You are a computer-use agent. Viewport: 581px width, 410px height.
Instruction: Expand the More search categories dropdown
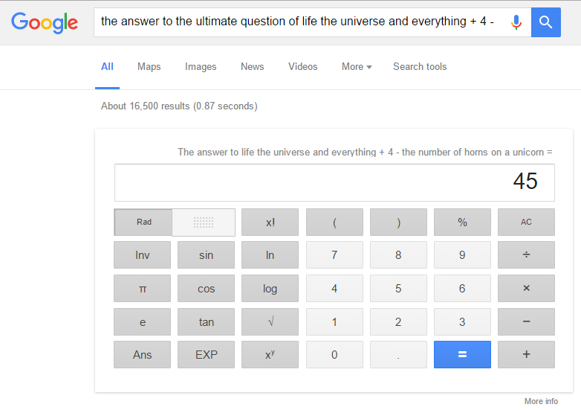pos(357,67)
